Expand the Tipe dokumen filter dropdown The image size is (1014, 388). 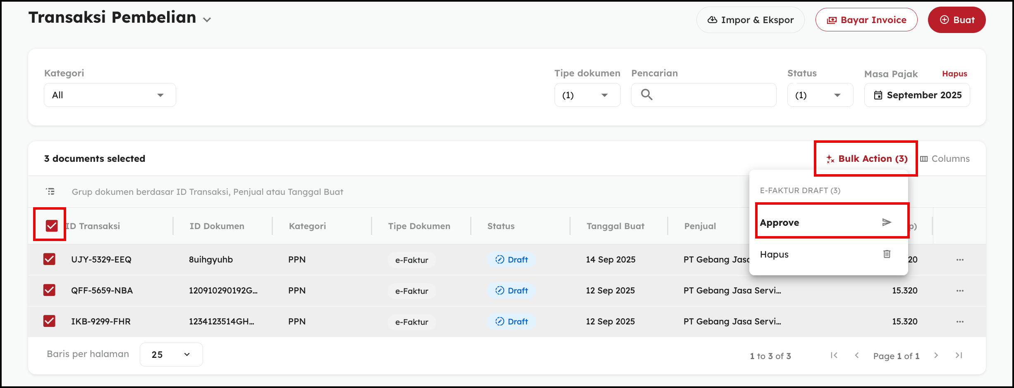tap(587, 95)
